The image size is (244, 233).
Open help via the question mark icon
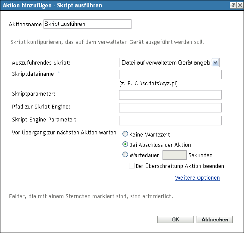(233, 5)
